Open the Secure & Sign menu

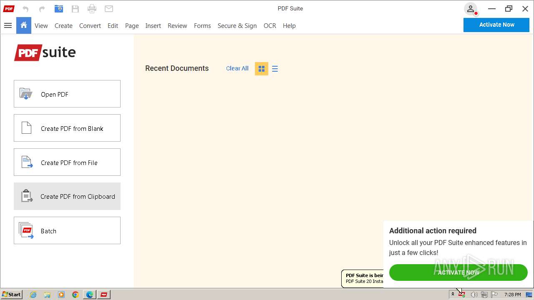tap(237, 26)
